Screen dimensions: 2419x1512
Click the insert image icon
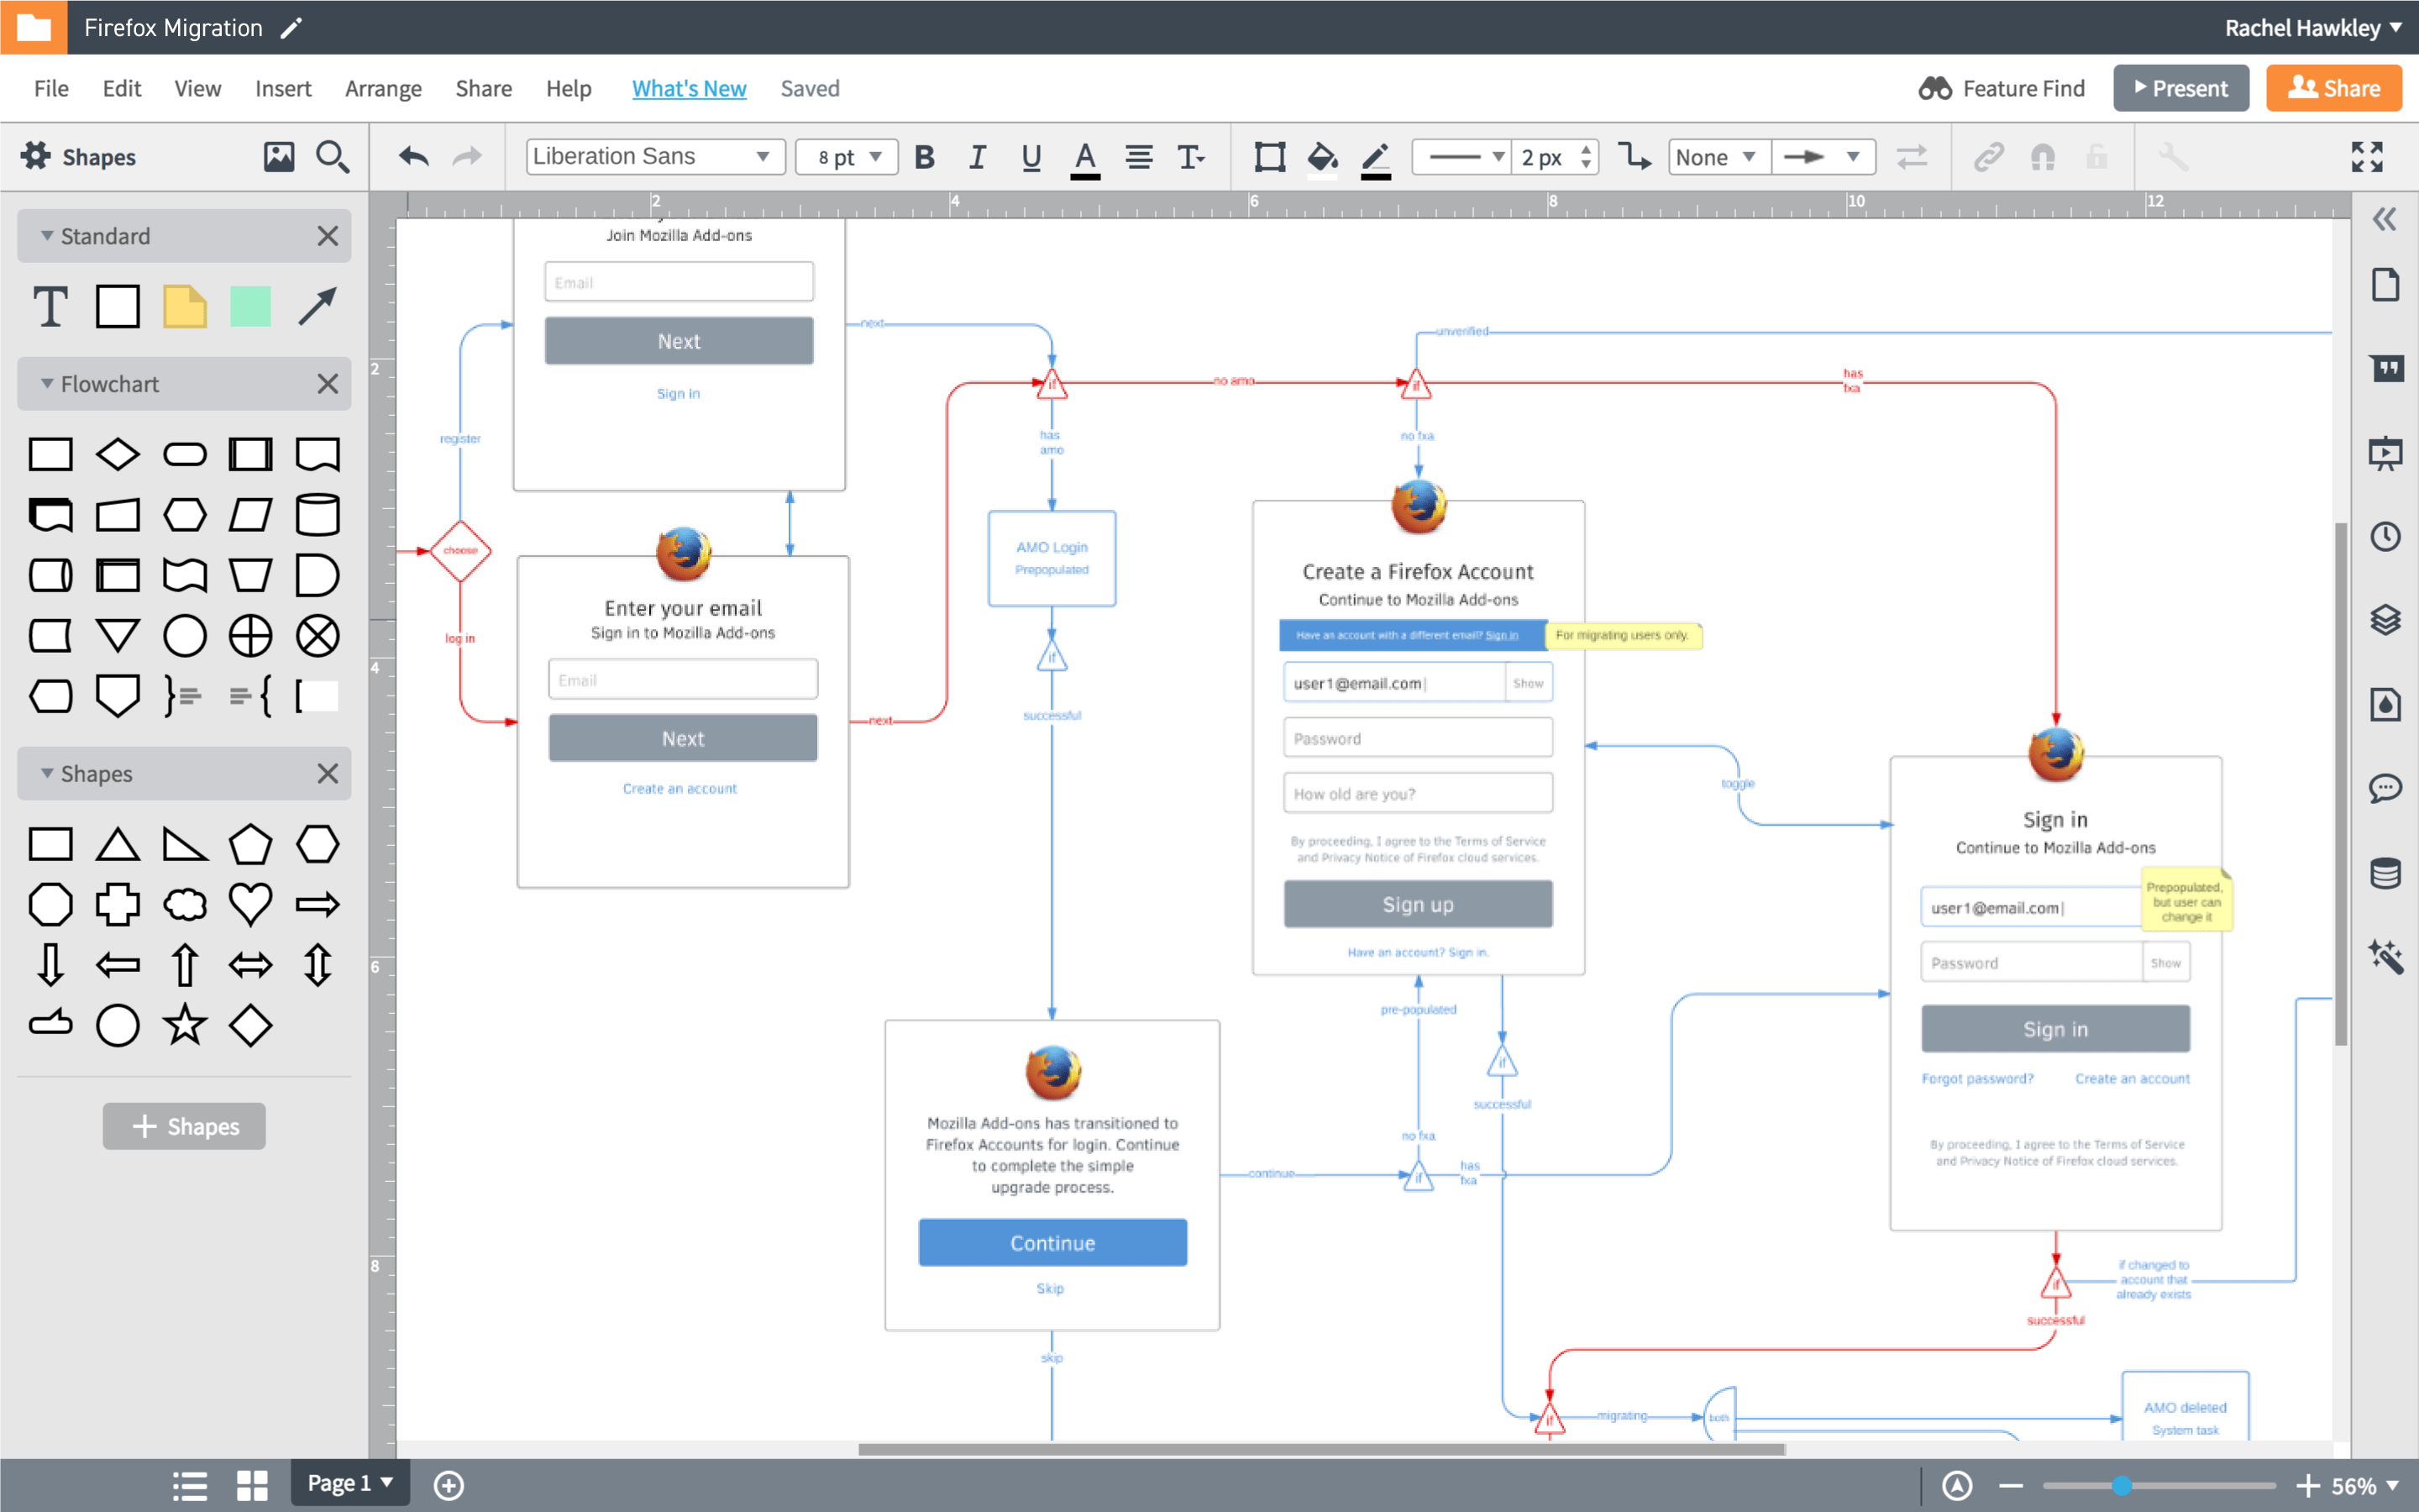(x=279, y=157)
